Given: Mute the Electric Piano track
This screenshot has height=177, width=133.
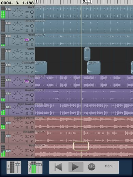Looking at the screenshot, I should (x=27, y=127).
